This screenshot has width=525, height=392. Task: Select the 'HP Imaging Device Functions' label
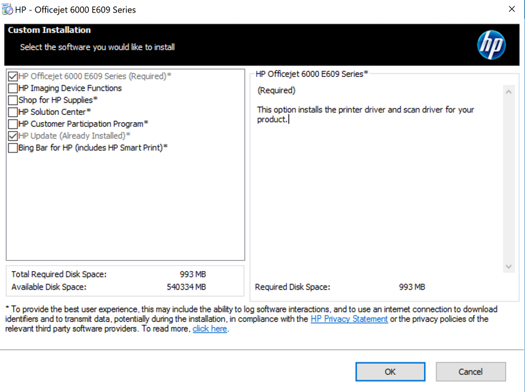click(70, 88)
